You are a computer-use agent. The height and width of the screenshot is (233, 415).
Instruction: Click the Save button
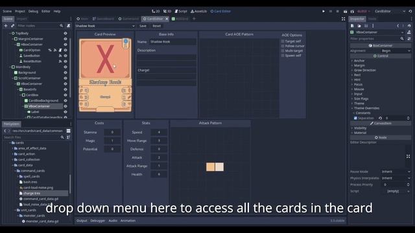pyautogui.click(x=143, y=26)
